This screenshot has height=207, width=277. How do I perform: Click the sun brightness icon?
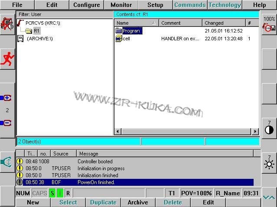point(269,163)
